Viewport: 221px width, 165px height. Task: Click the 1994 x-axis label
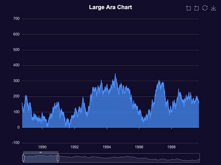(107, 147)
